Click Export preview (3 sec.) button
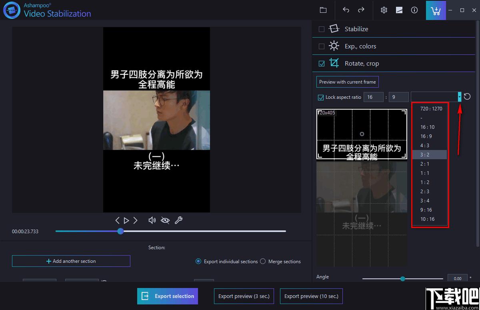 [244, 296]
